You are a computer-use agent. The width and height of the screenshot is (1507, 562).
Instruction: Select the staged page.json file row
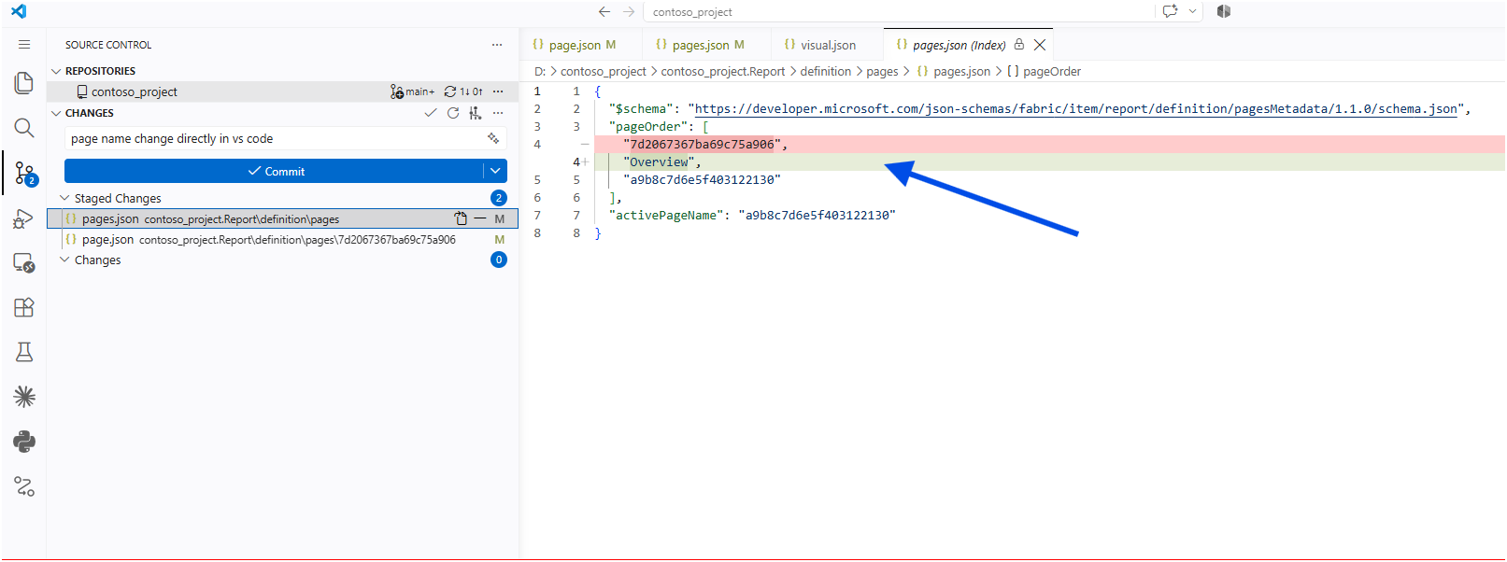click(x=282, y=239)
